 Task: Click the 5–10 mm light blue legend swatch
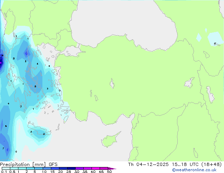pos(39,168)
